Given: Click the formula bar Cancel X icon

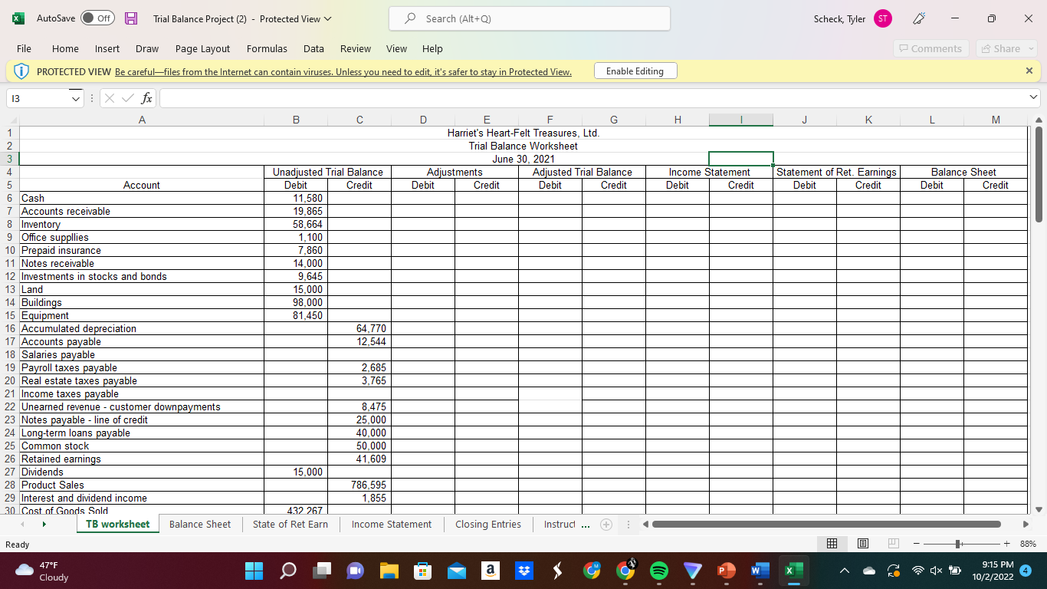Looking at the screenshot, I should [109, 98].
